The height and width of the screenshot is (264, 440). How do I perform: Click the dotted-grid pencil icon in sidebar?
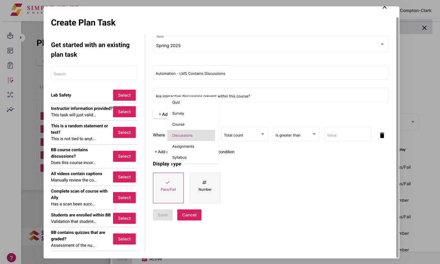(10, 80)
